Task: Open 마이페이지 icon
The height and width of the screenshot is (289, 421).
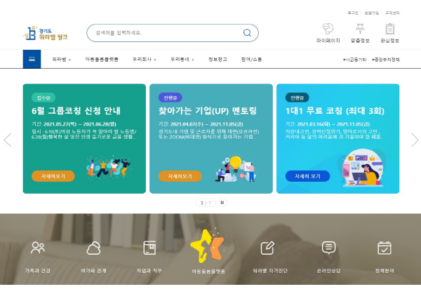Action: (x=328, y=29)
